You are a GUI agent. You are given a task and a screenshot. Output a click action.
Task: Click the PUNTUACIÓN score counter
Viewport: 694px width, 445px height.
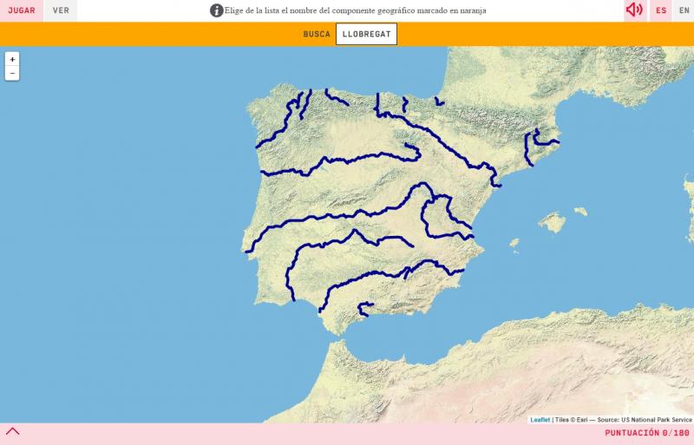point(646,433)
